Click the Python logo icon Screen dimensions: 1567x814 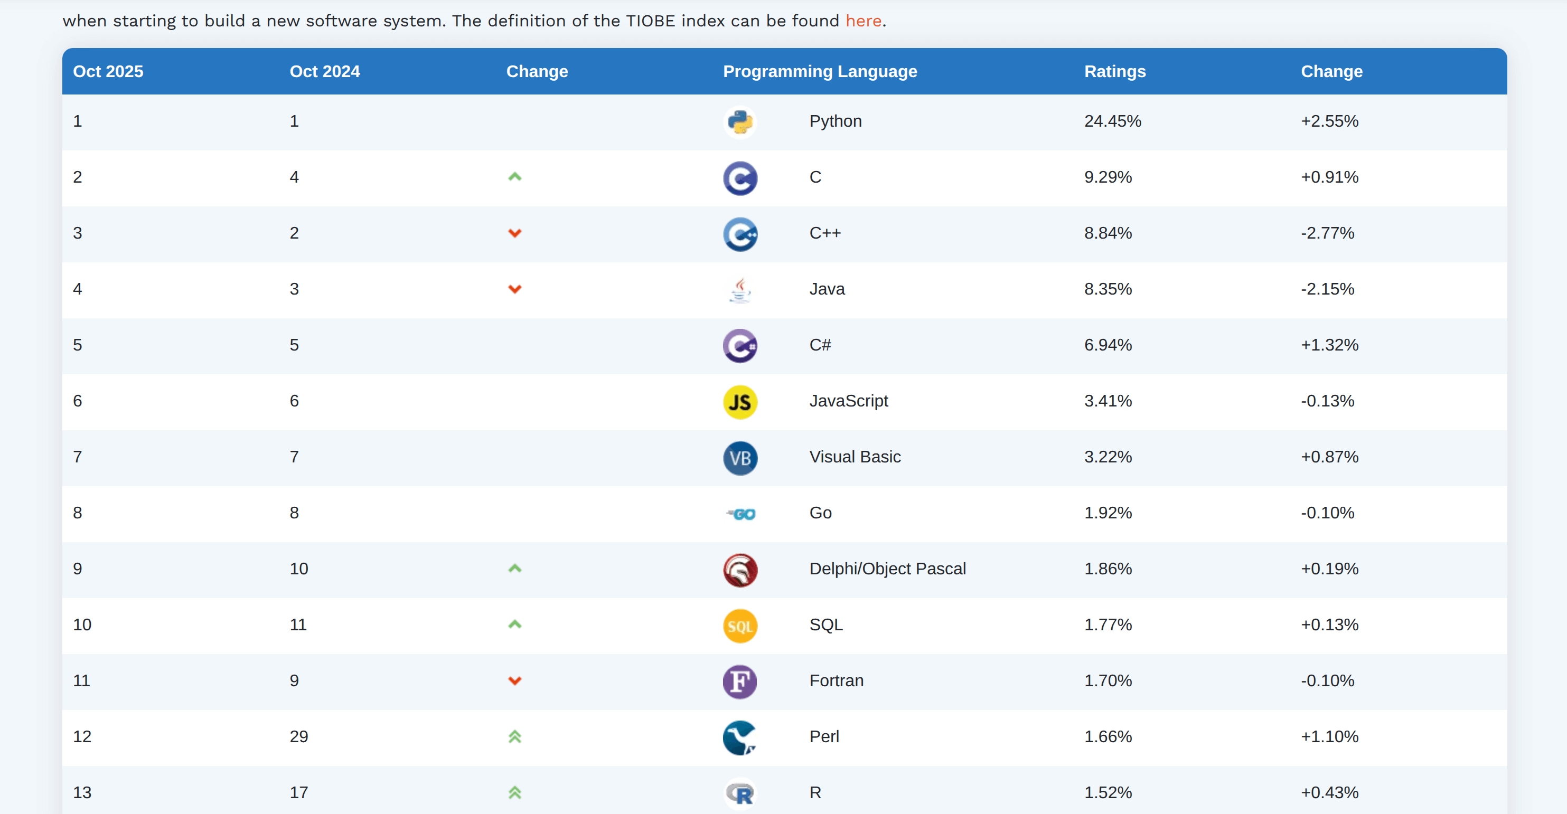click(x=740, y=121)
